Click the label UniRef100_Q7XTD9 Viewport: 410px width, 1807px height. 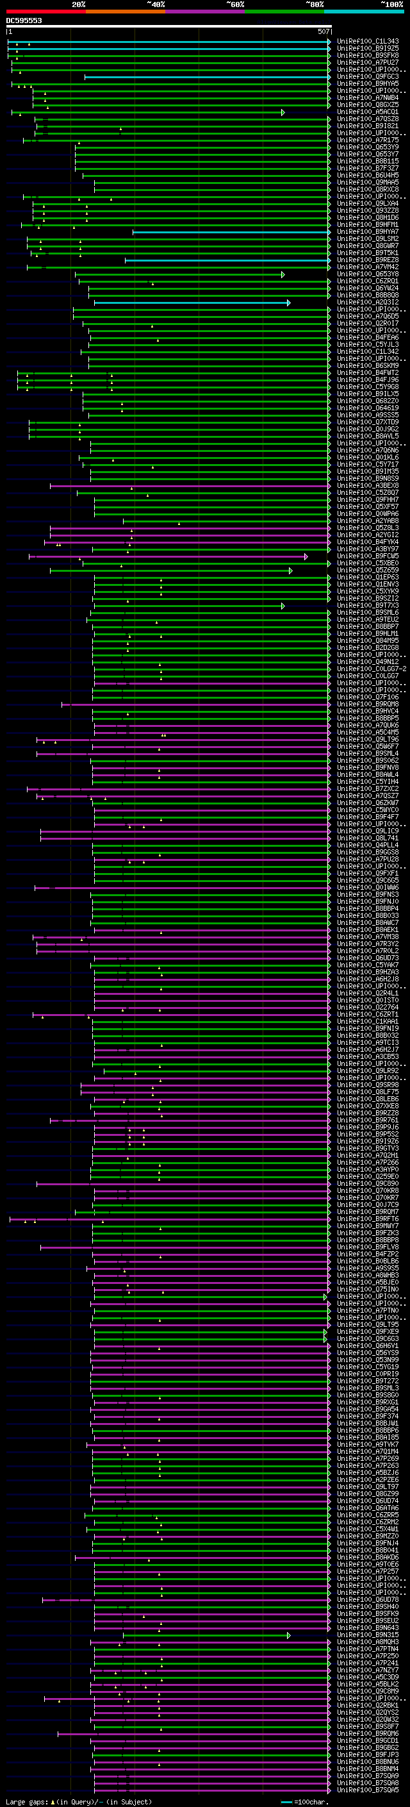(x=368, y=422)
